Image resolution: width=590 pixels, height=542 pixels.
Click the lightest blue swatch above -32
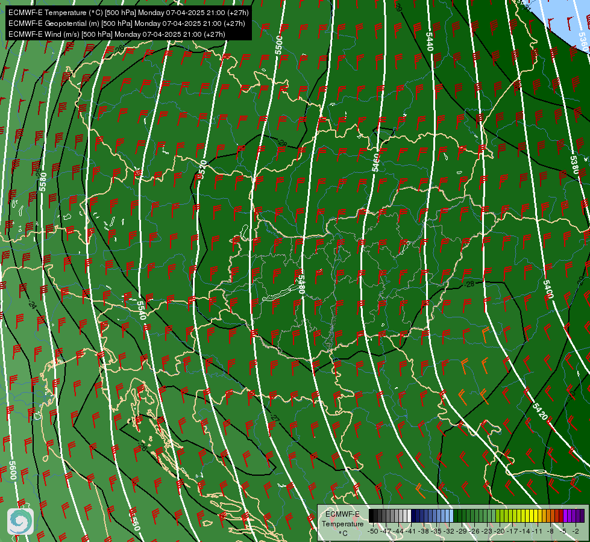pos(451,516)
